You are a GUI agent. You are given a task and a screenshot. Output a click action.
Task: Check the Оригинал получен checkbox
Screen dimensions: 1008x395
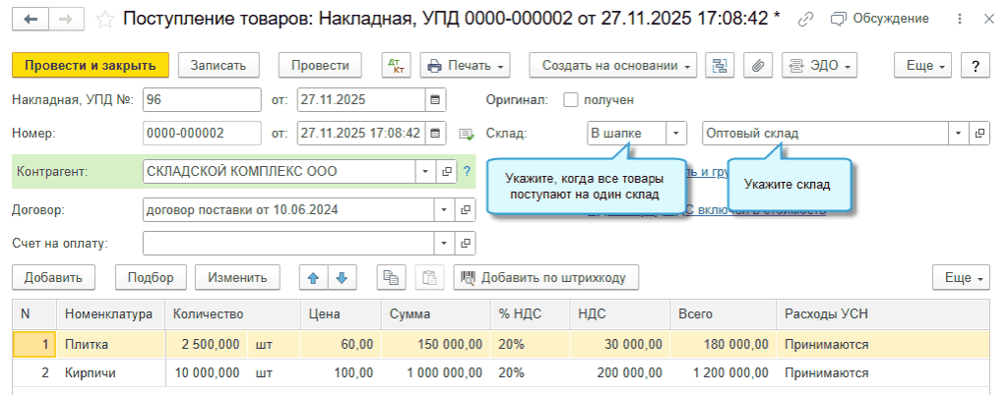tap(570, 99)
